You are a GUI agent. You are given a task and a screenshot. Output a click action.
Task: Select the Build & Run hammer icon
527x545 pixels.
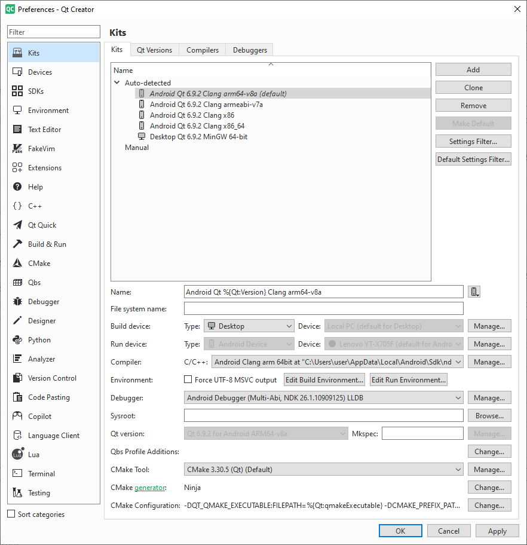pos(17,244)
